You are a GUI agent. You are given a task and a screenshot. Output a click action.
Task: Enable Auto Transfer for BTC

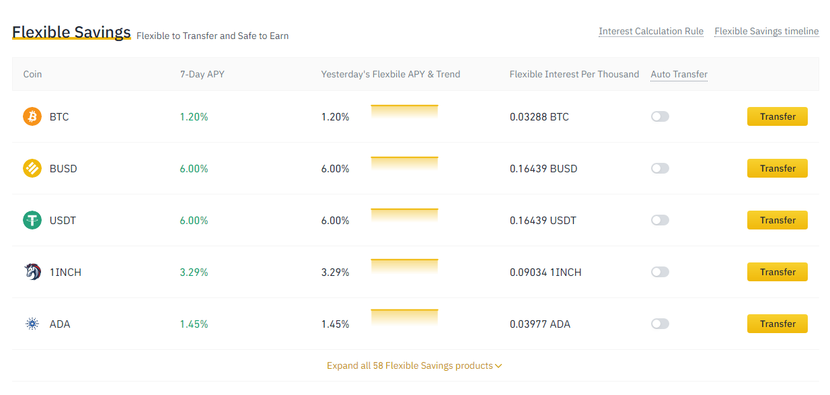pos(660,116)
